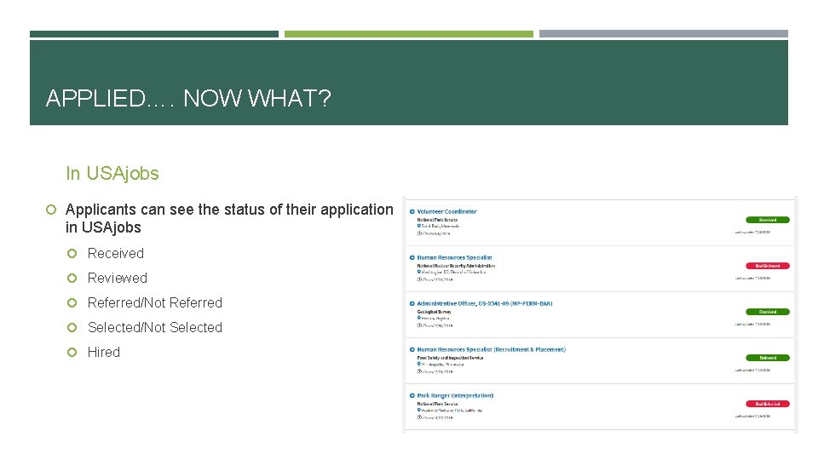Open Human Resources Specialist link under Nuclear Security
The image size is (818, 460).
pos(454,257)
